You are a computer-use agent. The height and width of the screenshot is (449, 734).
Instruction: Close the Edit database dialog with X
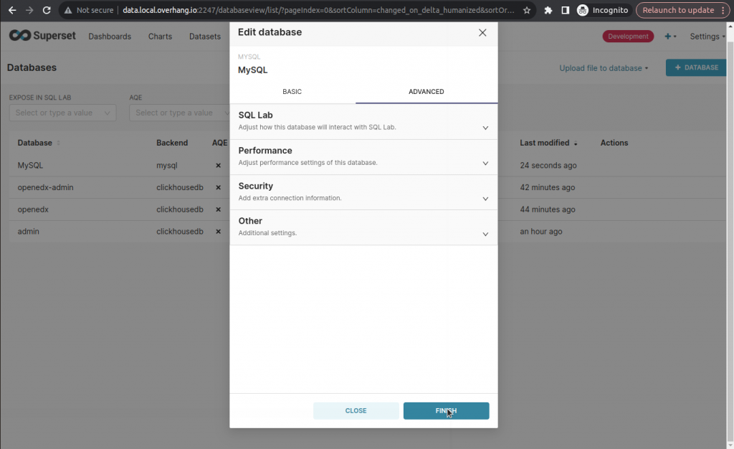coord(482,33)
